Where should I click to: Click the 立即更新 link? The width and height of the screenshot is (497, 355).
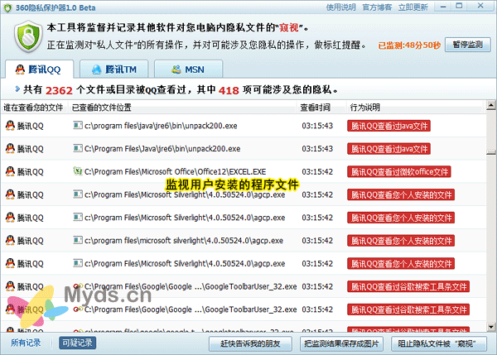point(413,7)
